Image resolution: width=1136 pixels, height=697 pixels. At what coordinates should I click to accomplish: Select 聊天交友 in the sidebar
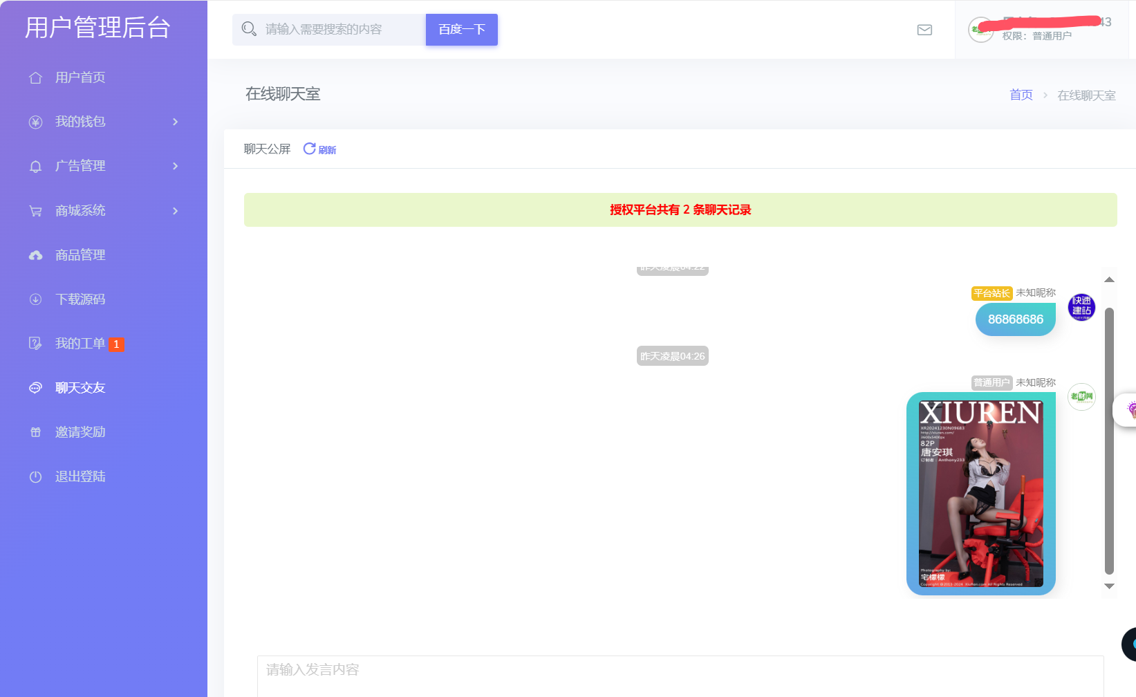(80, 388)
